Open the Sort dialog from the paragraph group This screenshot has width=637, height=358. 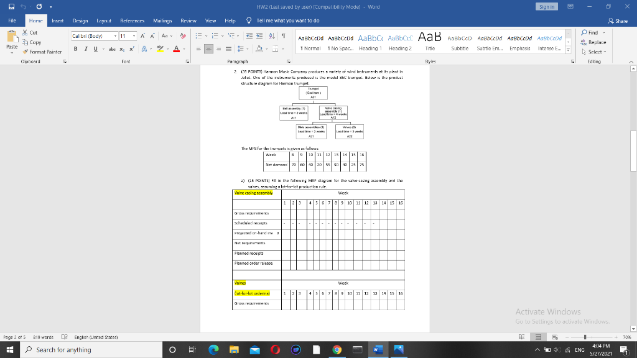click(x=271, y=35)
